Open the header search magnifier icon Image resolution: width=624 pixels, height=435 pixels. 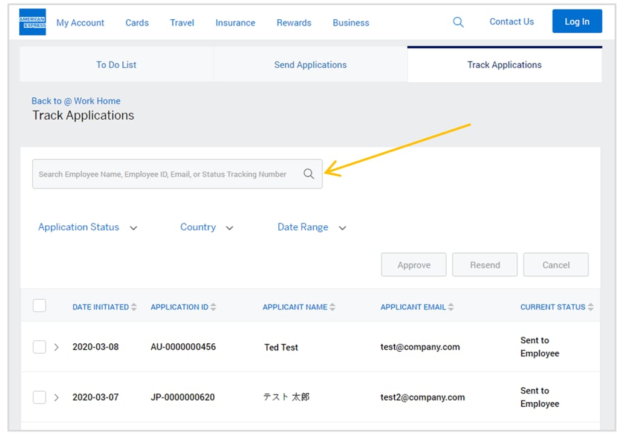pos(458,22)
